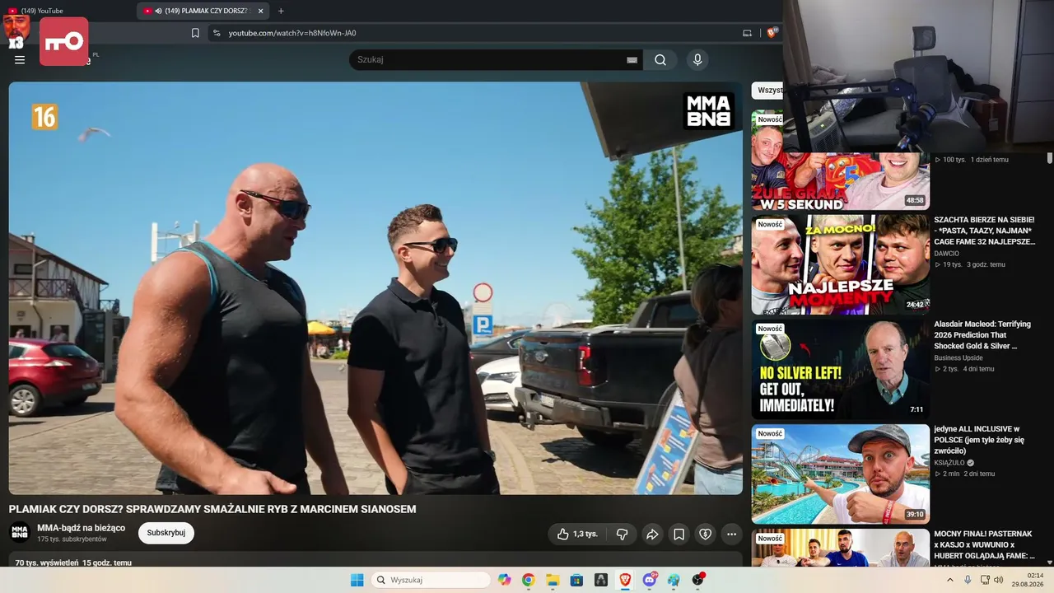
Task: Dislike the video with thumbs down
Action: point(622,534)
